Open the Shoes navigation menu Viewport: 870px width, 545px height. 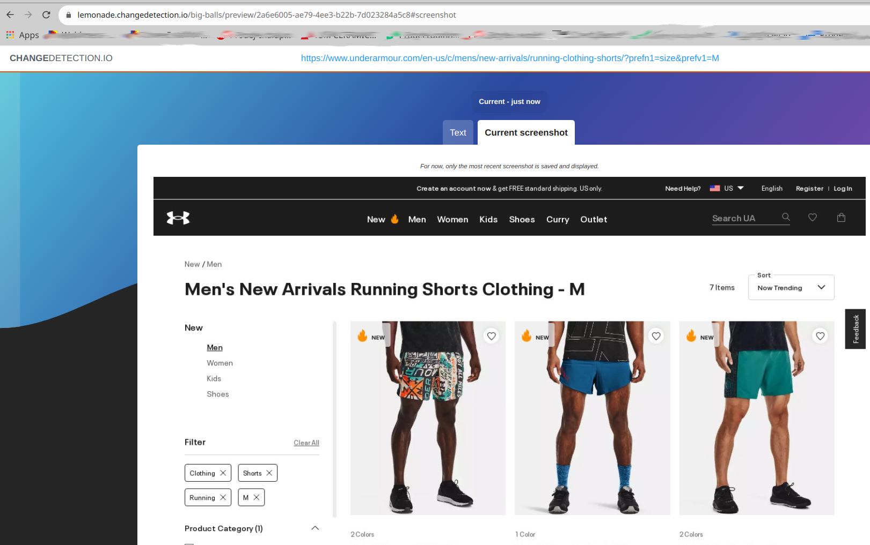(x=522, y=220)
